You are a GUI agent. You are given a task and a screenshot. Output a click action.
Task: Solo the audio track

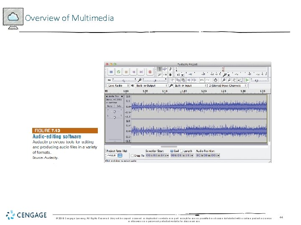(x=119, y=106)
